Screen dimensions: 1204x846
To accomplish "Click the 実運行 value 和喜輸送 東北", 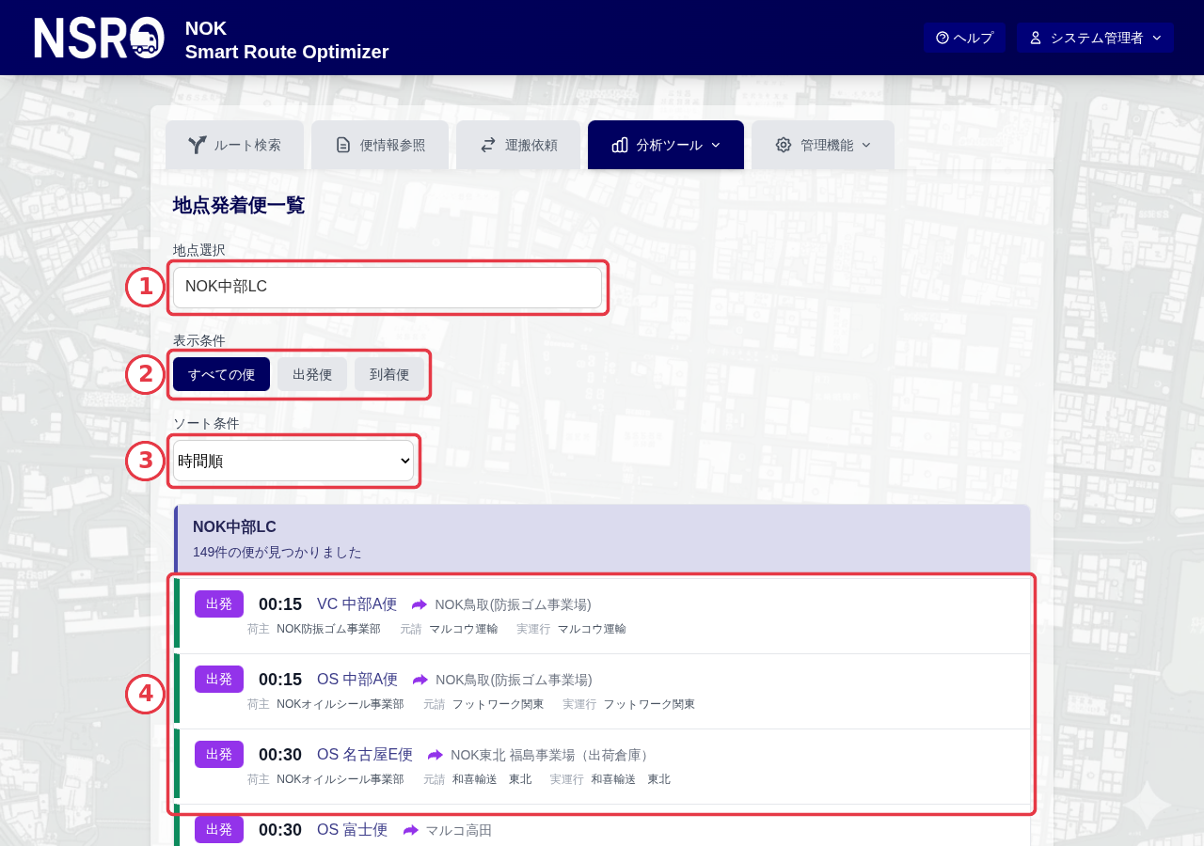I will (x=631, y=779).
